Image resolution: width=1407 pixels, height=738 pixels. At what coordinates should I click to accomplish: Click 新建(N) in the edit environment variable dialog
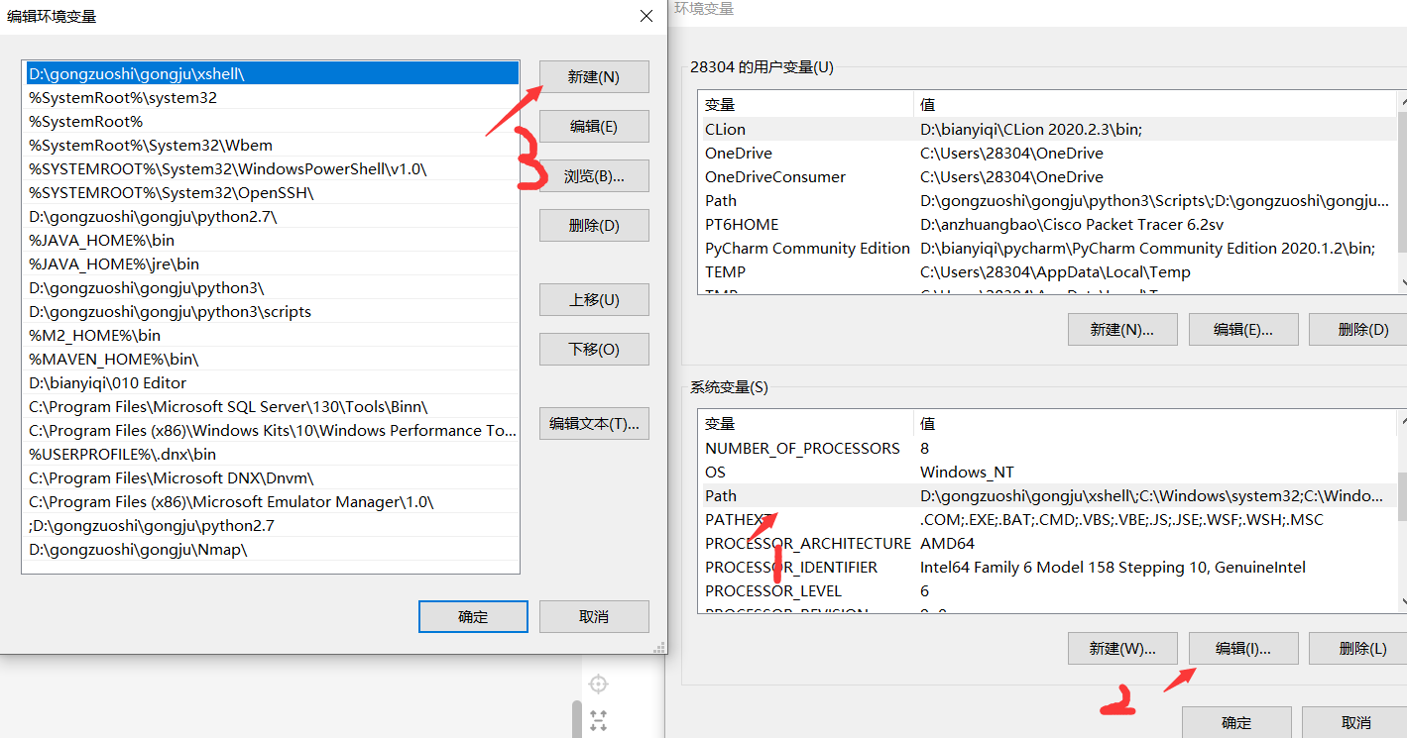(594, 76)
